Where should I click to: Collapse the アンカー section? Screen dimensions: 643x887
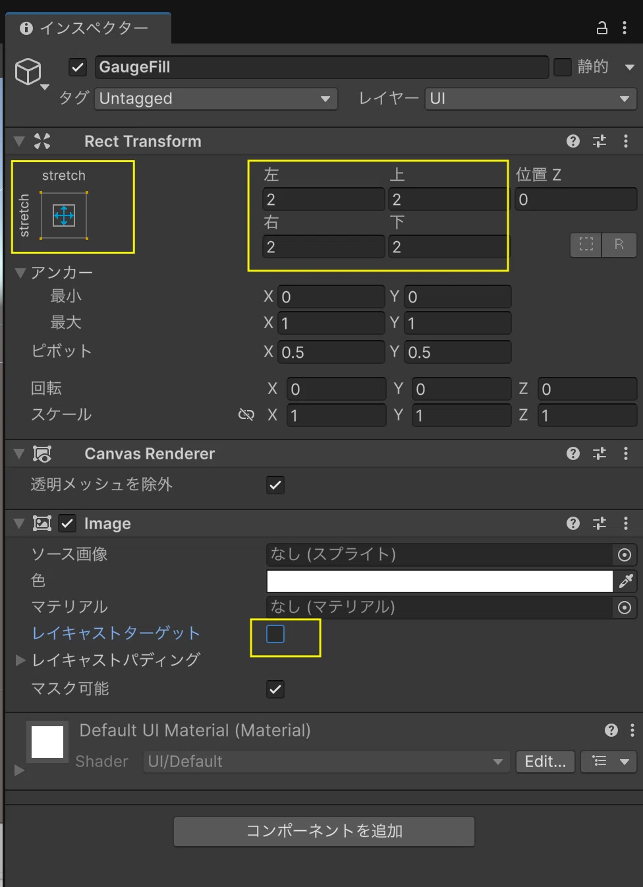tap(20, 273)
